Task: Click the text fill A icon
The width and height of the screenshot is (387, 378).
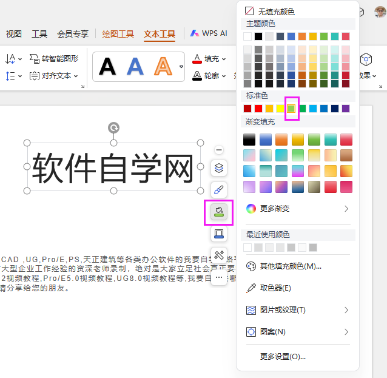Action: coord(197,59)
